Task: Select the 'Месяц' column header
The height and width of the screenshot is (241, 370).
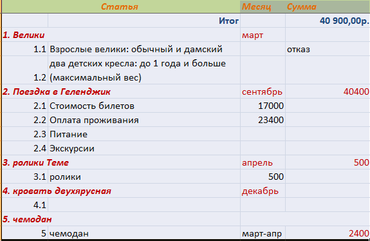Action: pyautogui.click(x=263, y=6)
